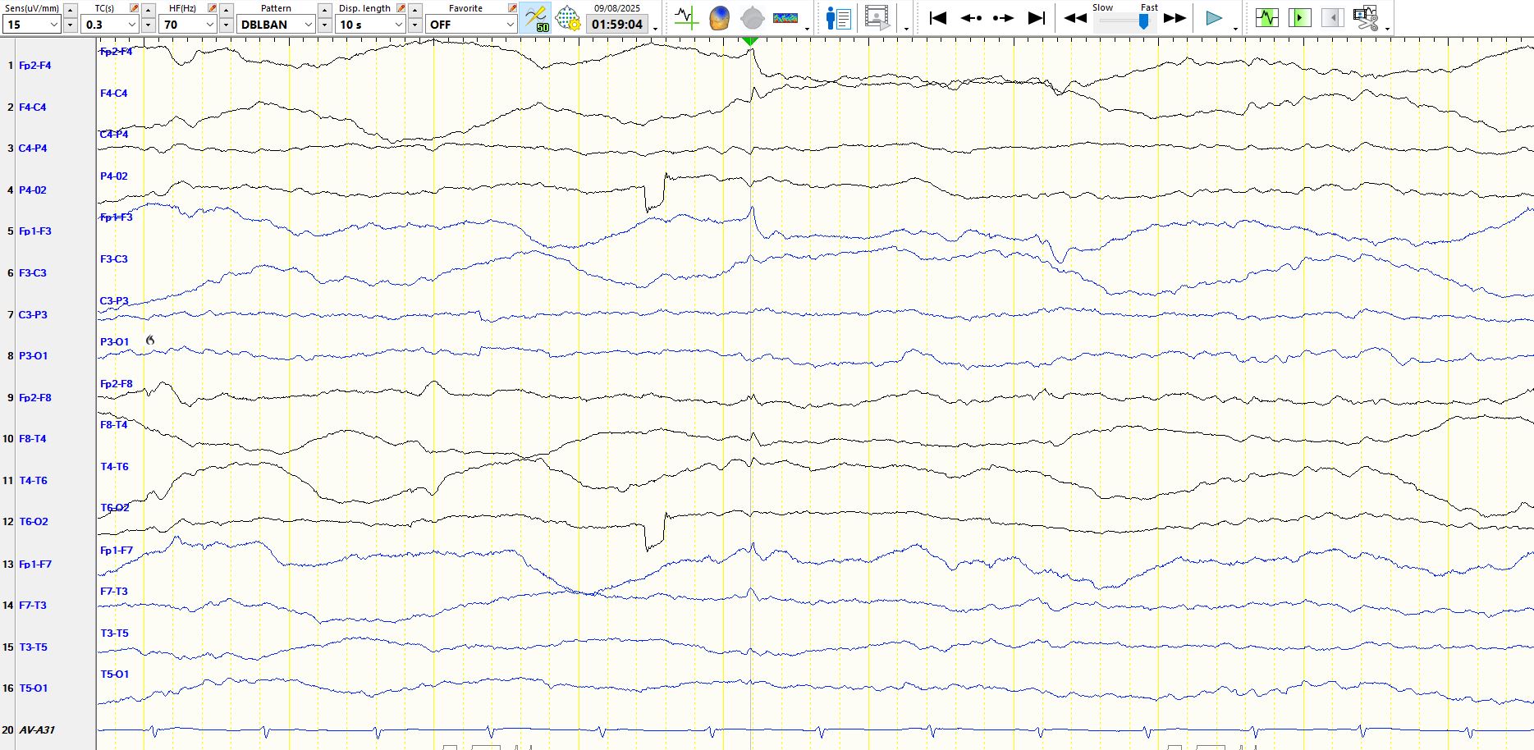Edit the Favorite list
The height and width of the screenshot is (750, 1534).
click(512, 8)
